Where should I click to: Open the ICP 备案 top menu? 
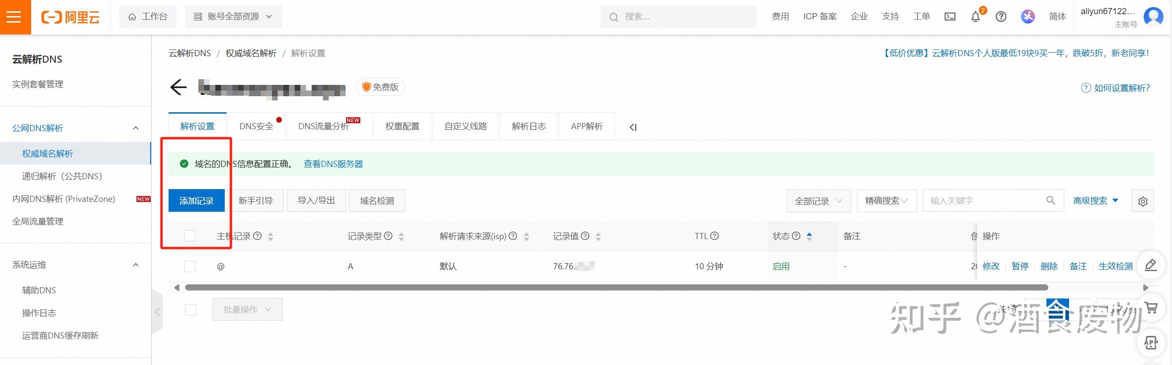820,17
